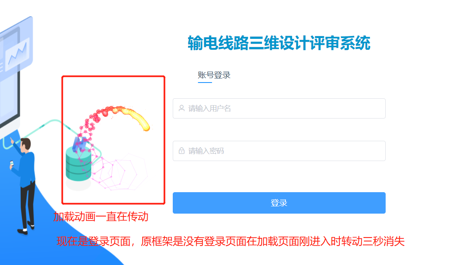The image size is (470, 265).
Task: Select the 账号登录 tab
Action: (214, 75)
